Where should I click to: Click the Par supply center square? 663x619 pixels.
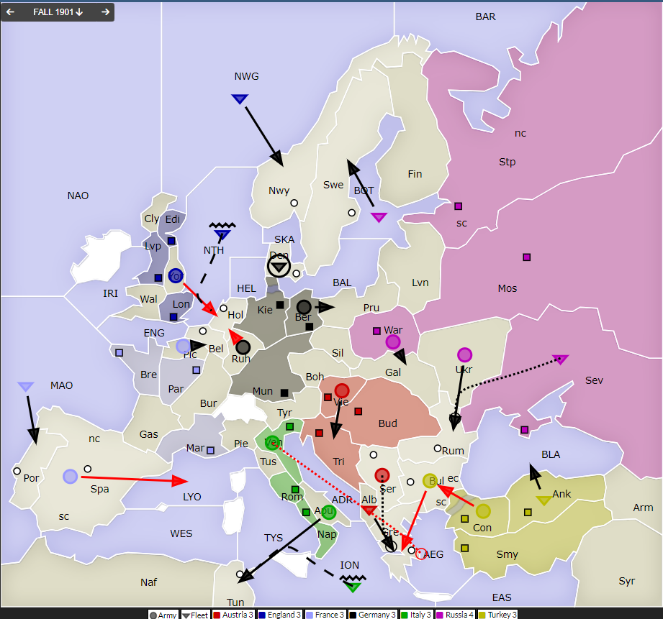(x=197, y=370)
